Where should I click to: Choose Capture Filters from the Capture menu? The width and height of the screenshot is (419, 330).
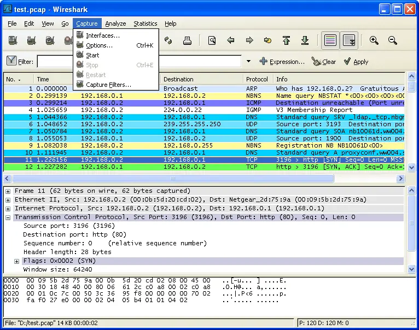click(108, 85)
